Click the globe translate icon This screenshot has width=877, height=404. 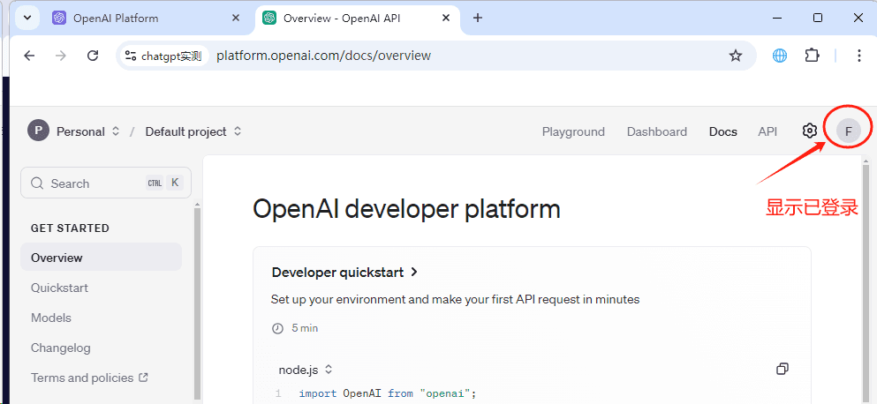pos(780,56)
